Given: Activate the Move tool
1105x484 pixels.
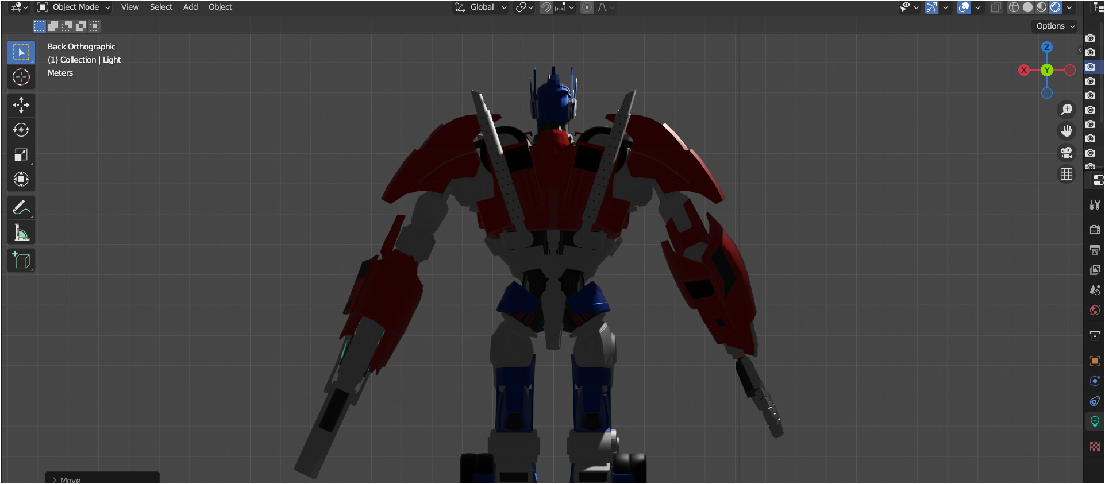Looking at the screenshot, I should (x=21, y=105).
